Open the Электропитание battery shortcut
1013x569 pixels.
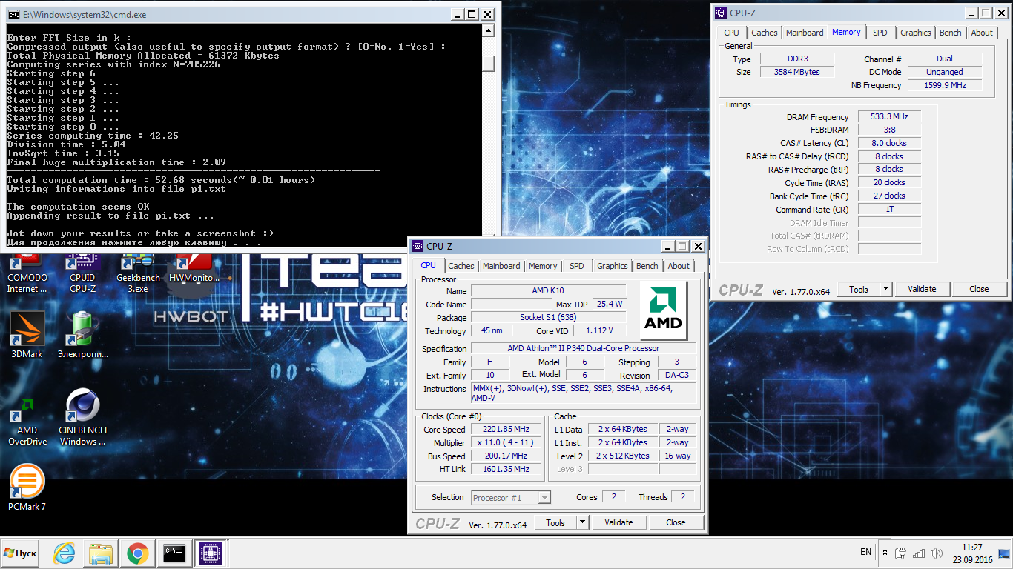click(x=82, y=335)
